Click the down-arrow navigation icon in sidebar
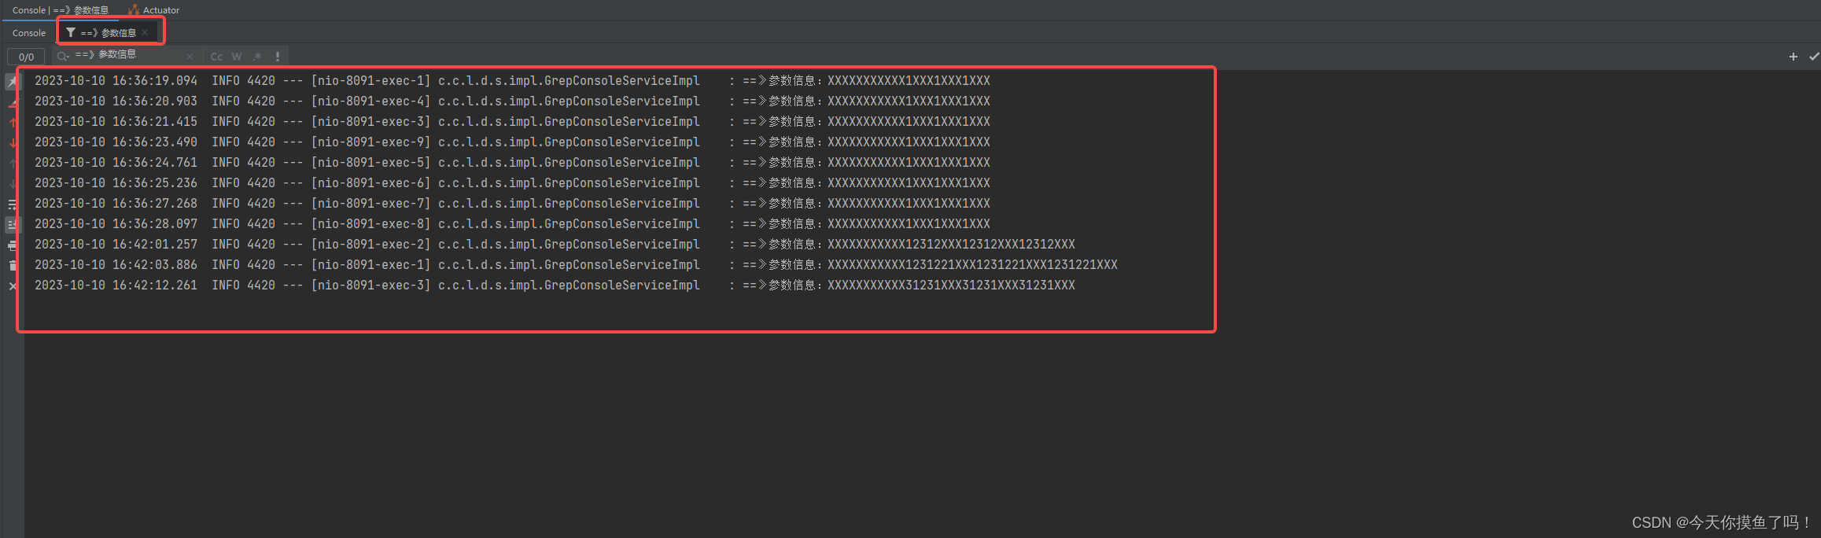The height and width of the screenshot is (538, 1821). point(13,142)
